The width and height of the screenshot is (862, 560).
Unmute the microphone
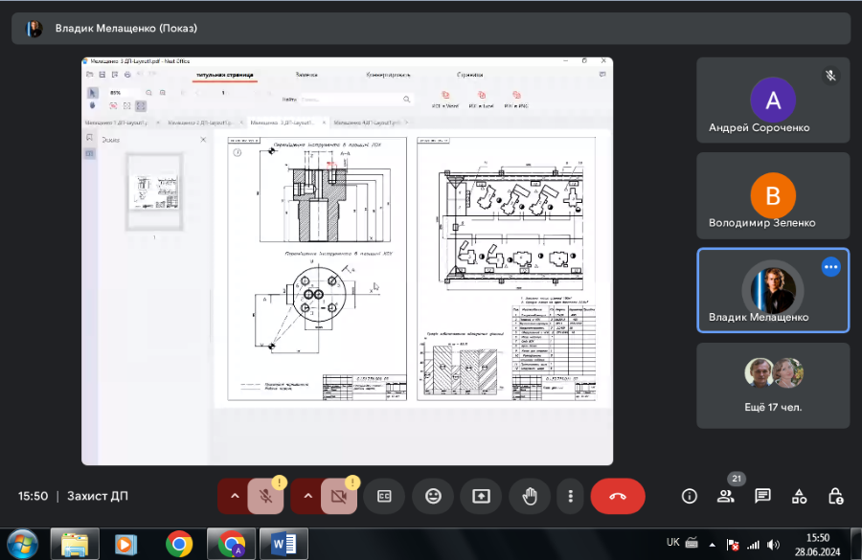pos(266,496)
